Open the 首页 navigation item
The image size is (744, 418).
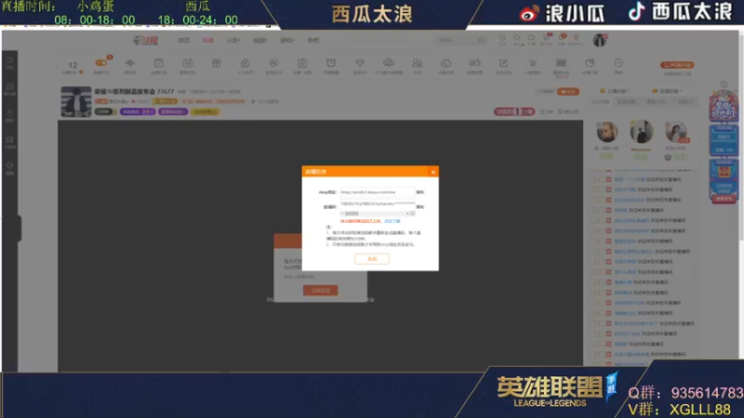click(183, 40)
